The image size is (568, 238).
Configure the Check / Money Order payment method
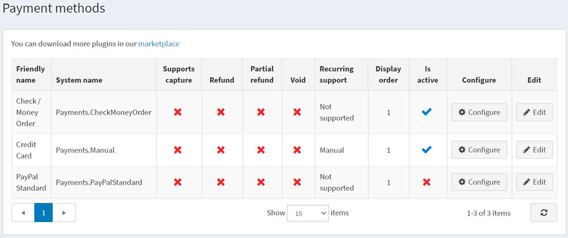479,112
